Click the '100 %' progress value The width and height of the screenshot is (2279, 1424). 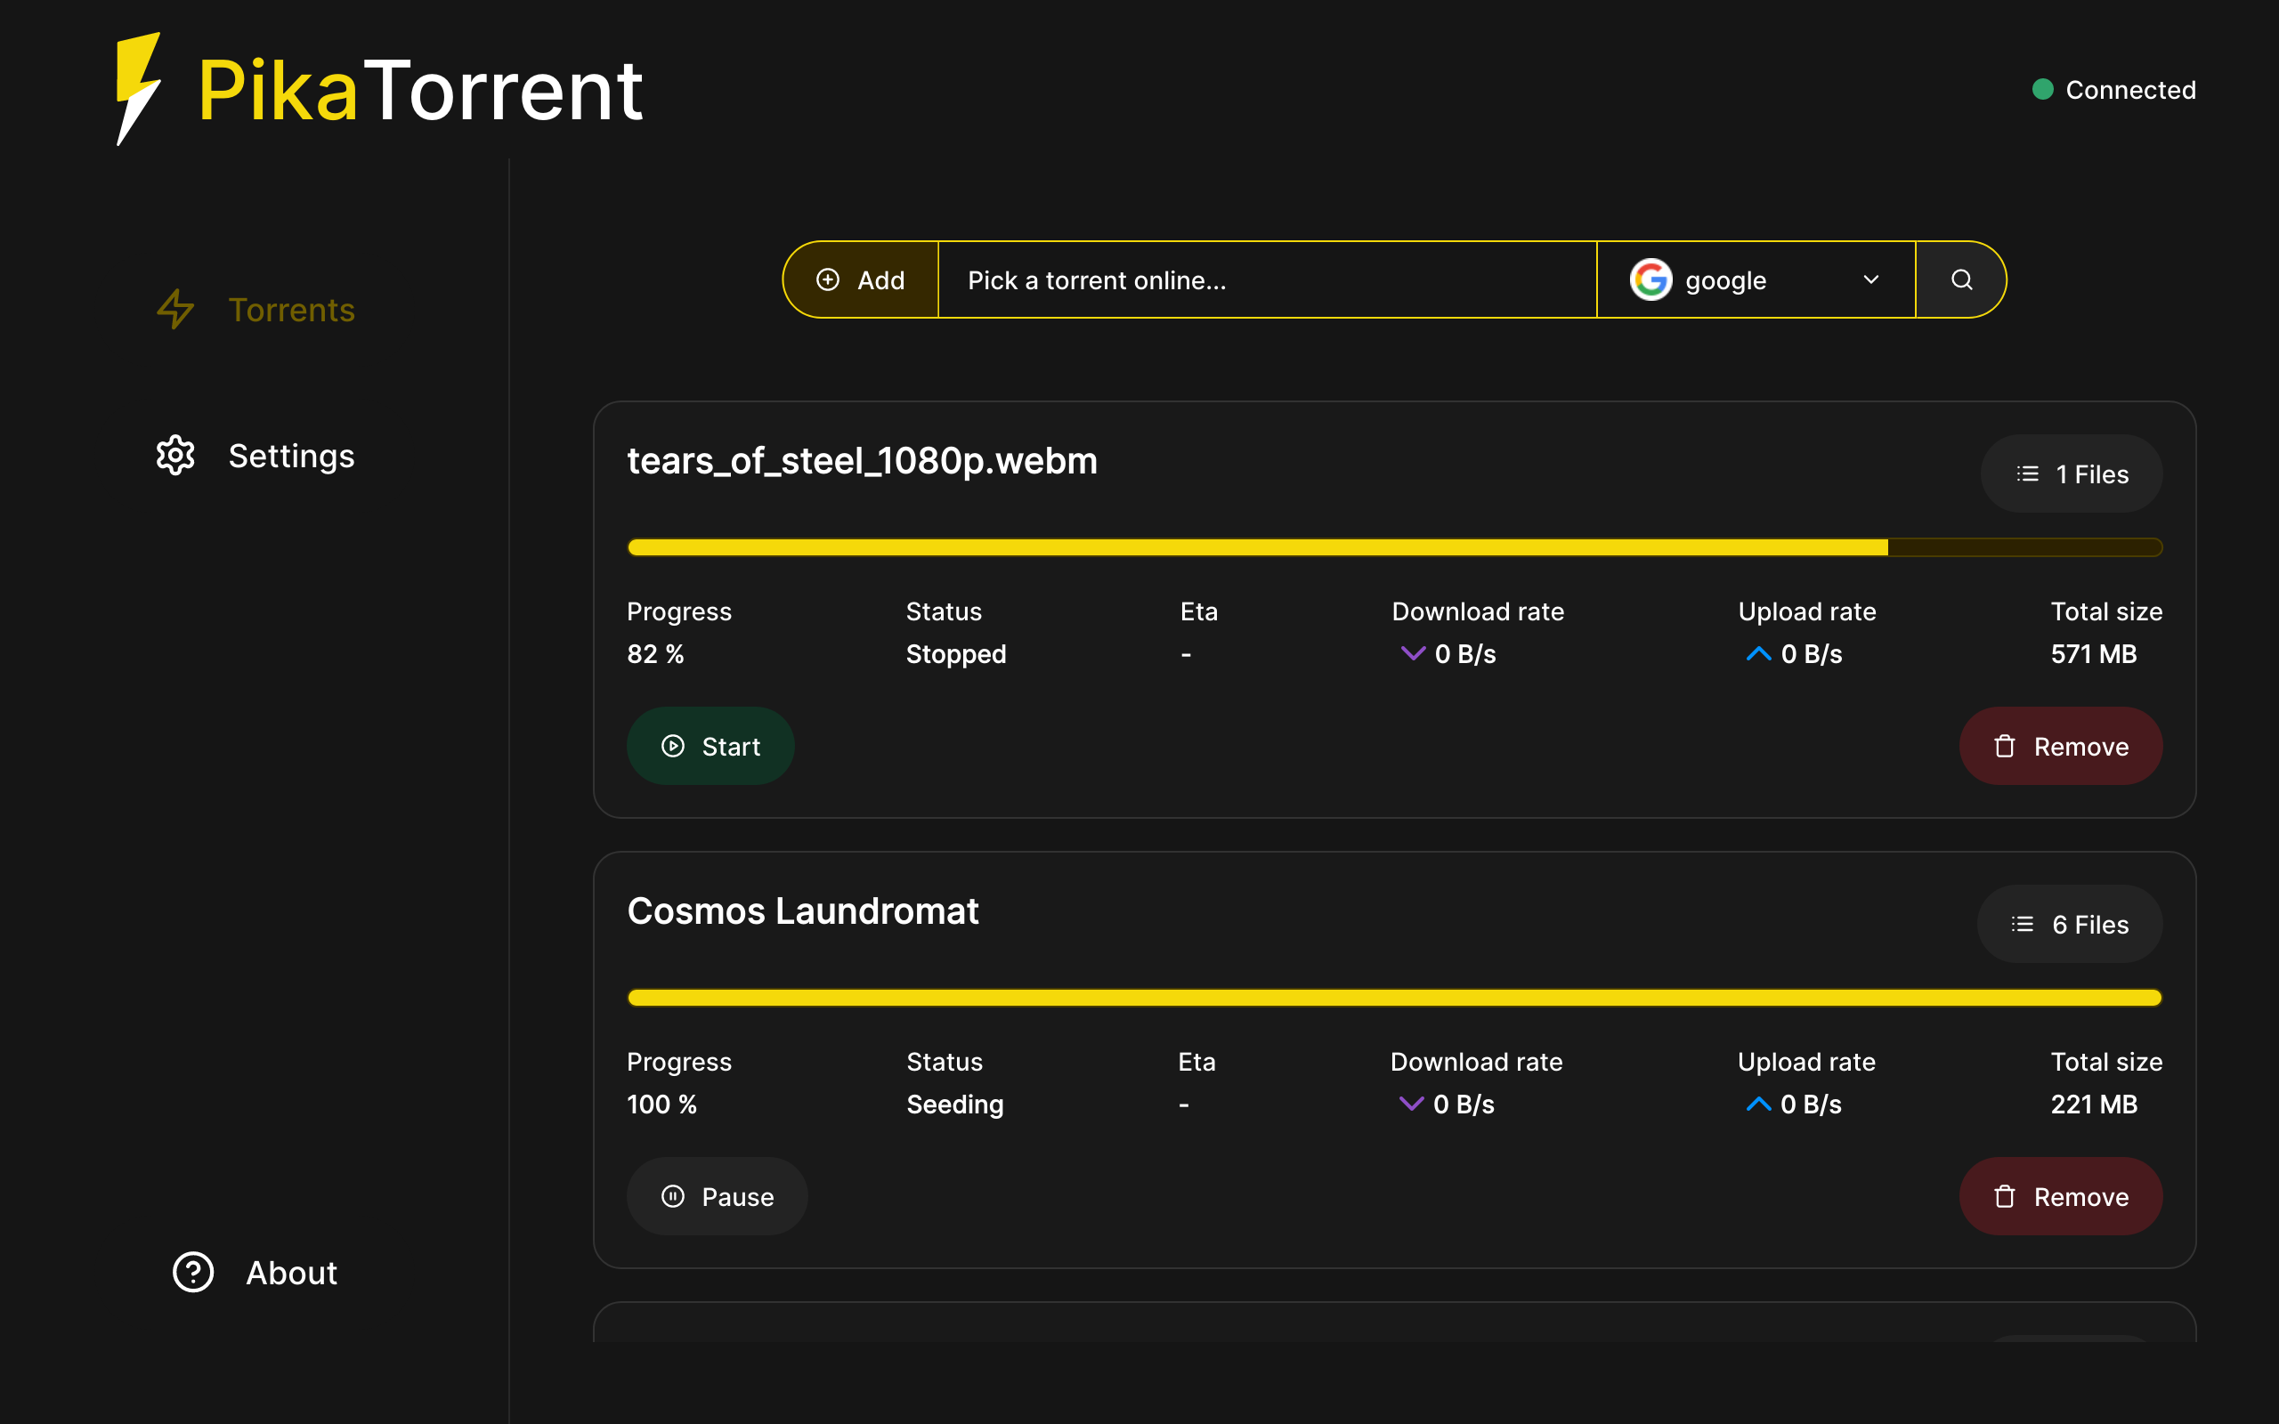click(x=662, y=1104)
